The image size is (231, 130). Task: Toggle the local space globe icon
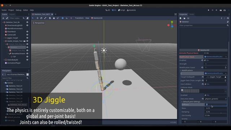(x=62, y=18)
